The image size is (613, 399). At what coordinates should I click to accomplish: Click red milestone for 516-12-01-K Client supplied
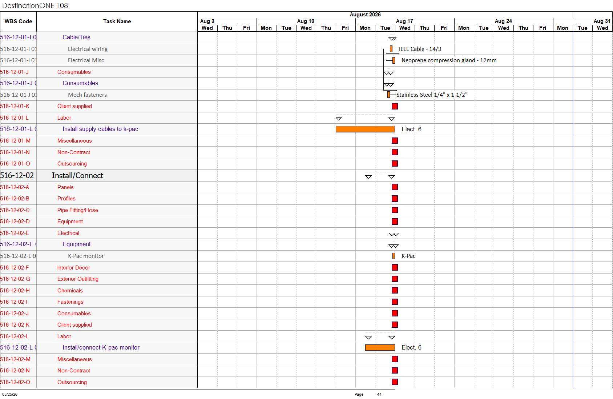[x=395, y=106]
